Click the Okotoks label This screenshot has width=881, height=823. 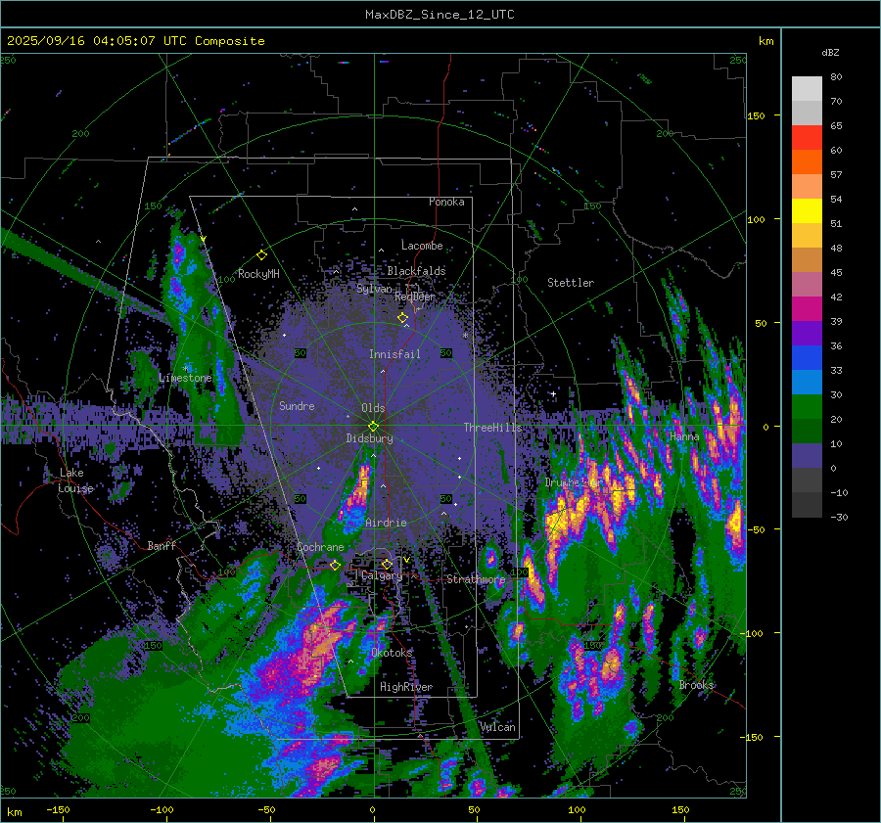pyautogui.click(x=392, y=653)
